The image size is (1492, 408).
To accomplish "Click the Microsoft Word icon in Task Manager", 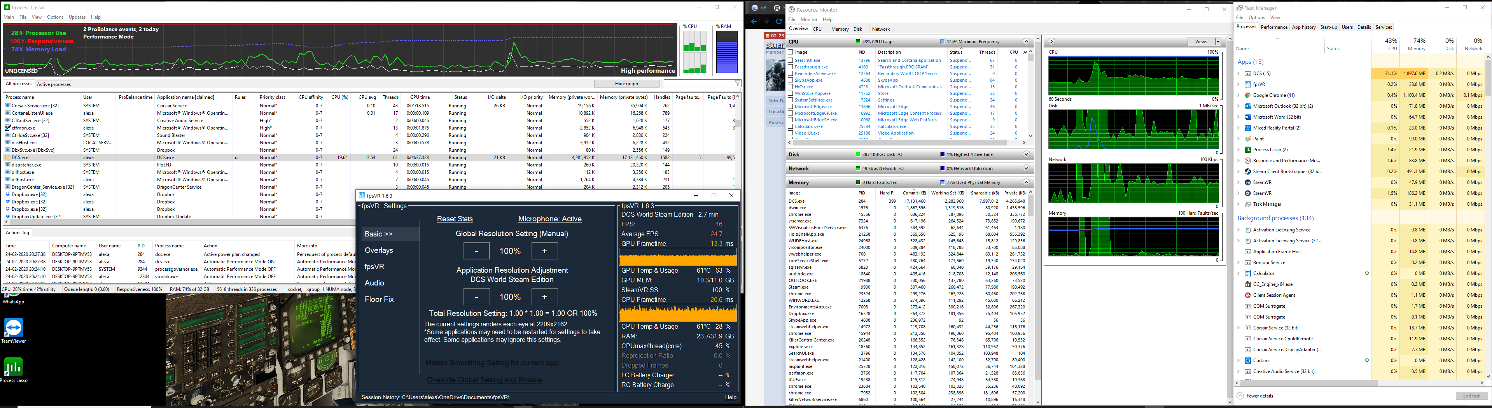I will pos(1247,117).
